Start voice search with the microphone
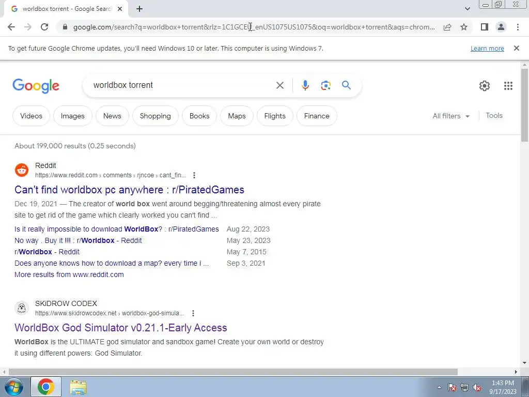Image resolution: width=529 pixels, height=397 pixels. pyautogui.click(x=305, y=85)
